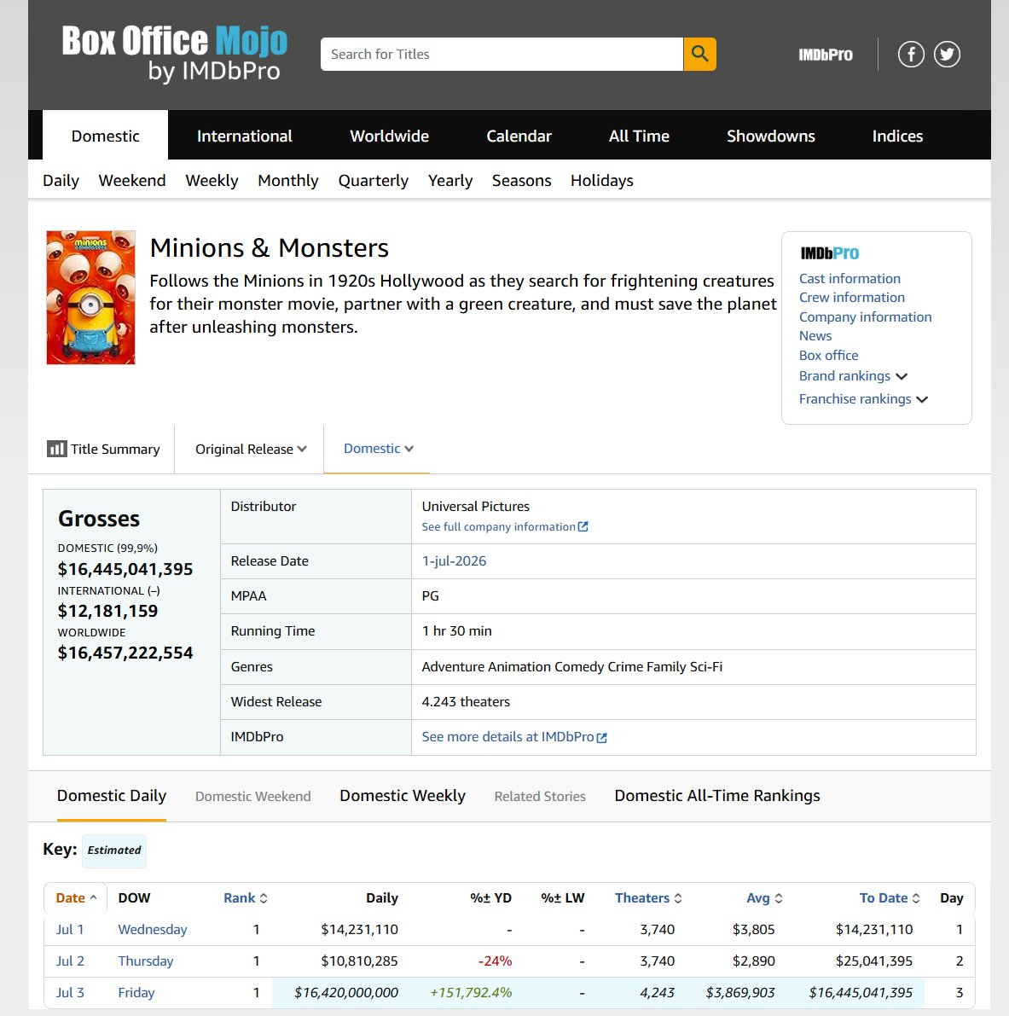Open the Jul 2 date link
The image size is (1009, 1016).
click(70, 961)
